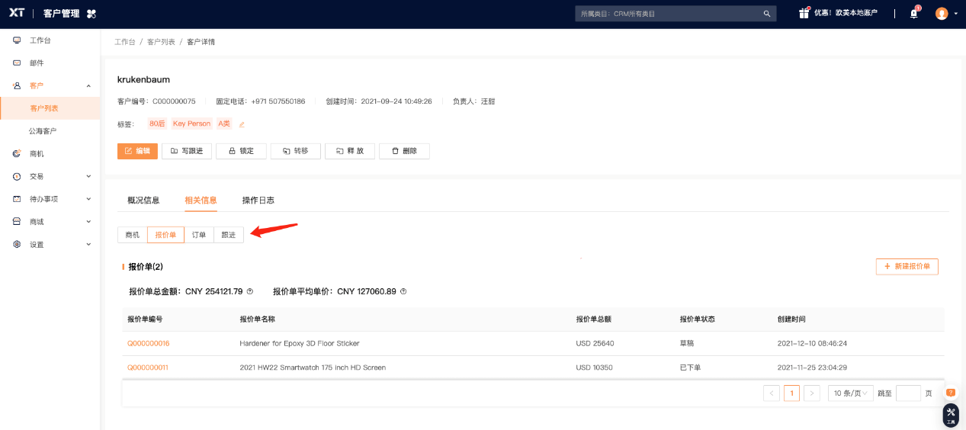Screen dimensions: 966x430
Task: Open the 10 条/页 page size dropdown
Action: click(x=851, y=393)
